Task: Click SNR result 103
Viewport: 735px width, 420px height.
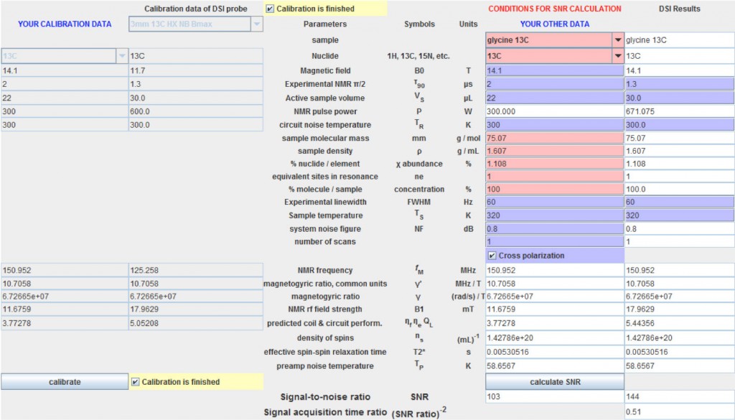Action: point(555,396)
